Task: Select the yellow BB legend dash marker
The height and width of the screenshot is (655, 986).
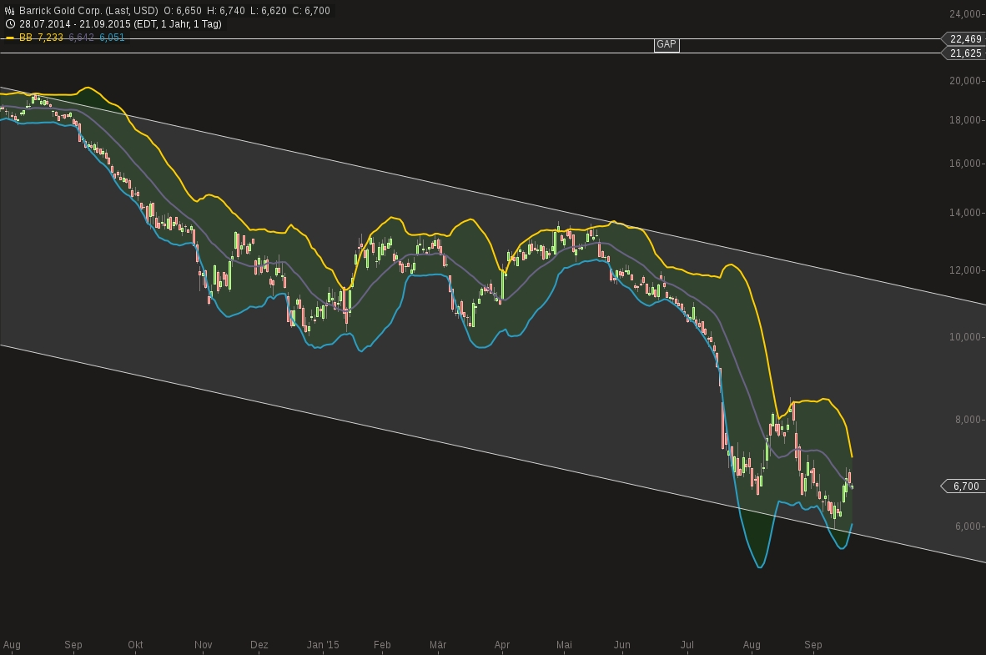Action: coord(8,38)
